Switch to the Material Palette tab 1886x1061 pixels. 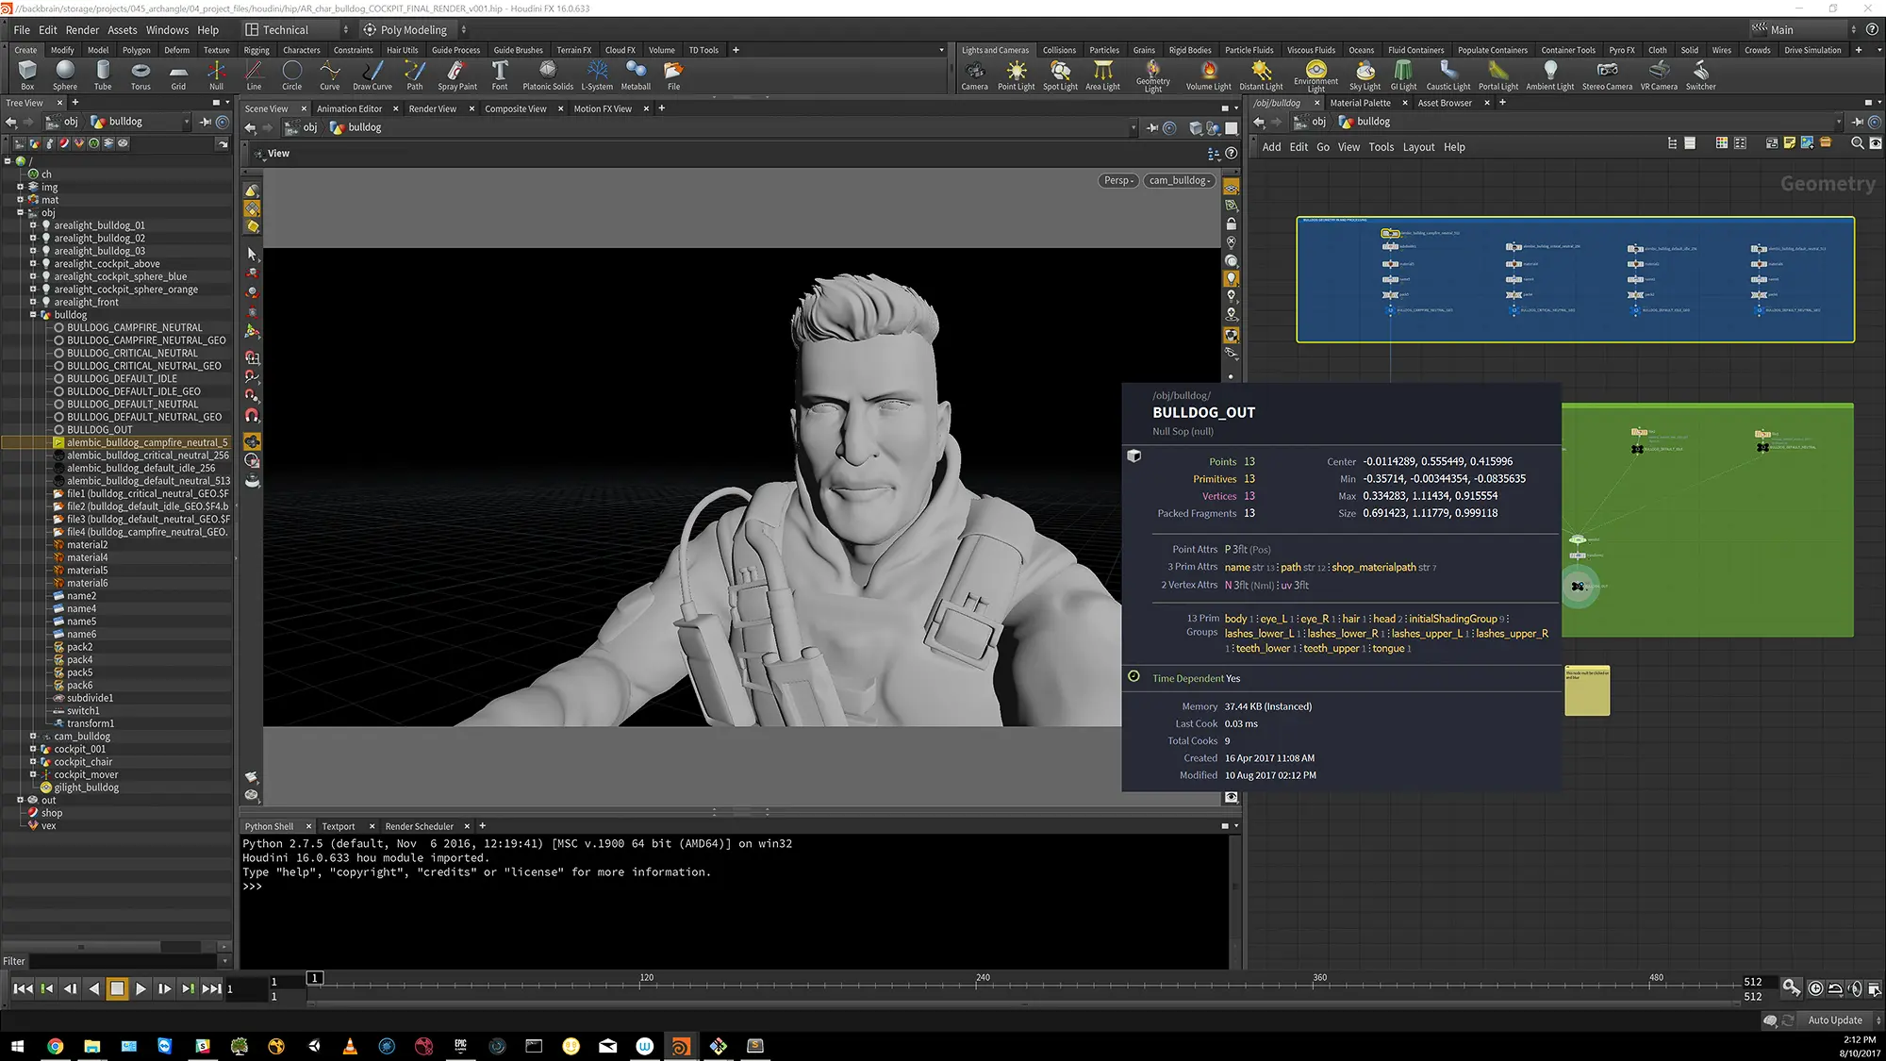click(1360, 103)
